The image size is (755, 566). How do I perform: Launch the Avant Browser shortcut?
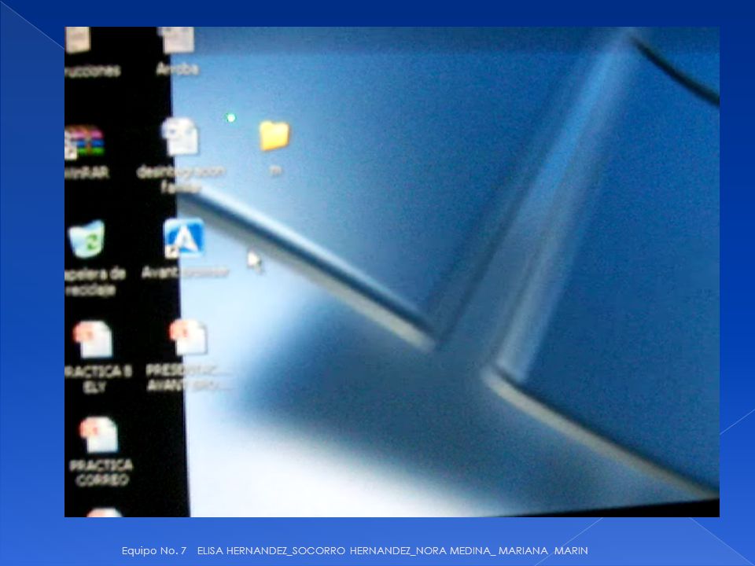tap(184, 238)
